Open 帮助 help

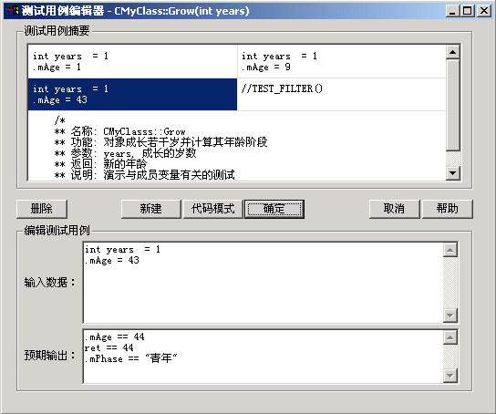point(448,209)
